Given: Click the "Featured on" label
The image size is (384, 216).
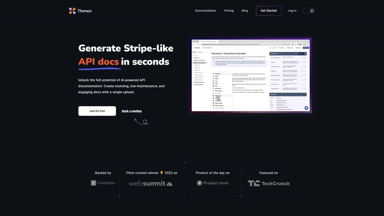Looking at the screenshot, I should tap(269, 173).
